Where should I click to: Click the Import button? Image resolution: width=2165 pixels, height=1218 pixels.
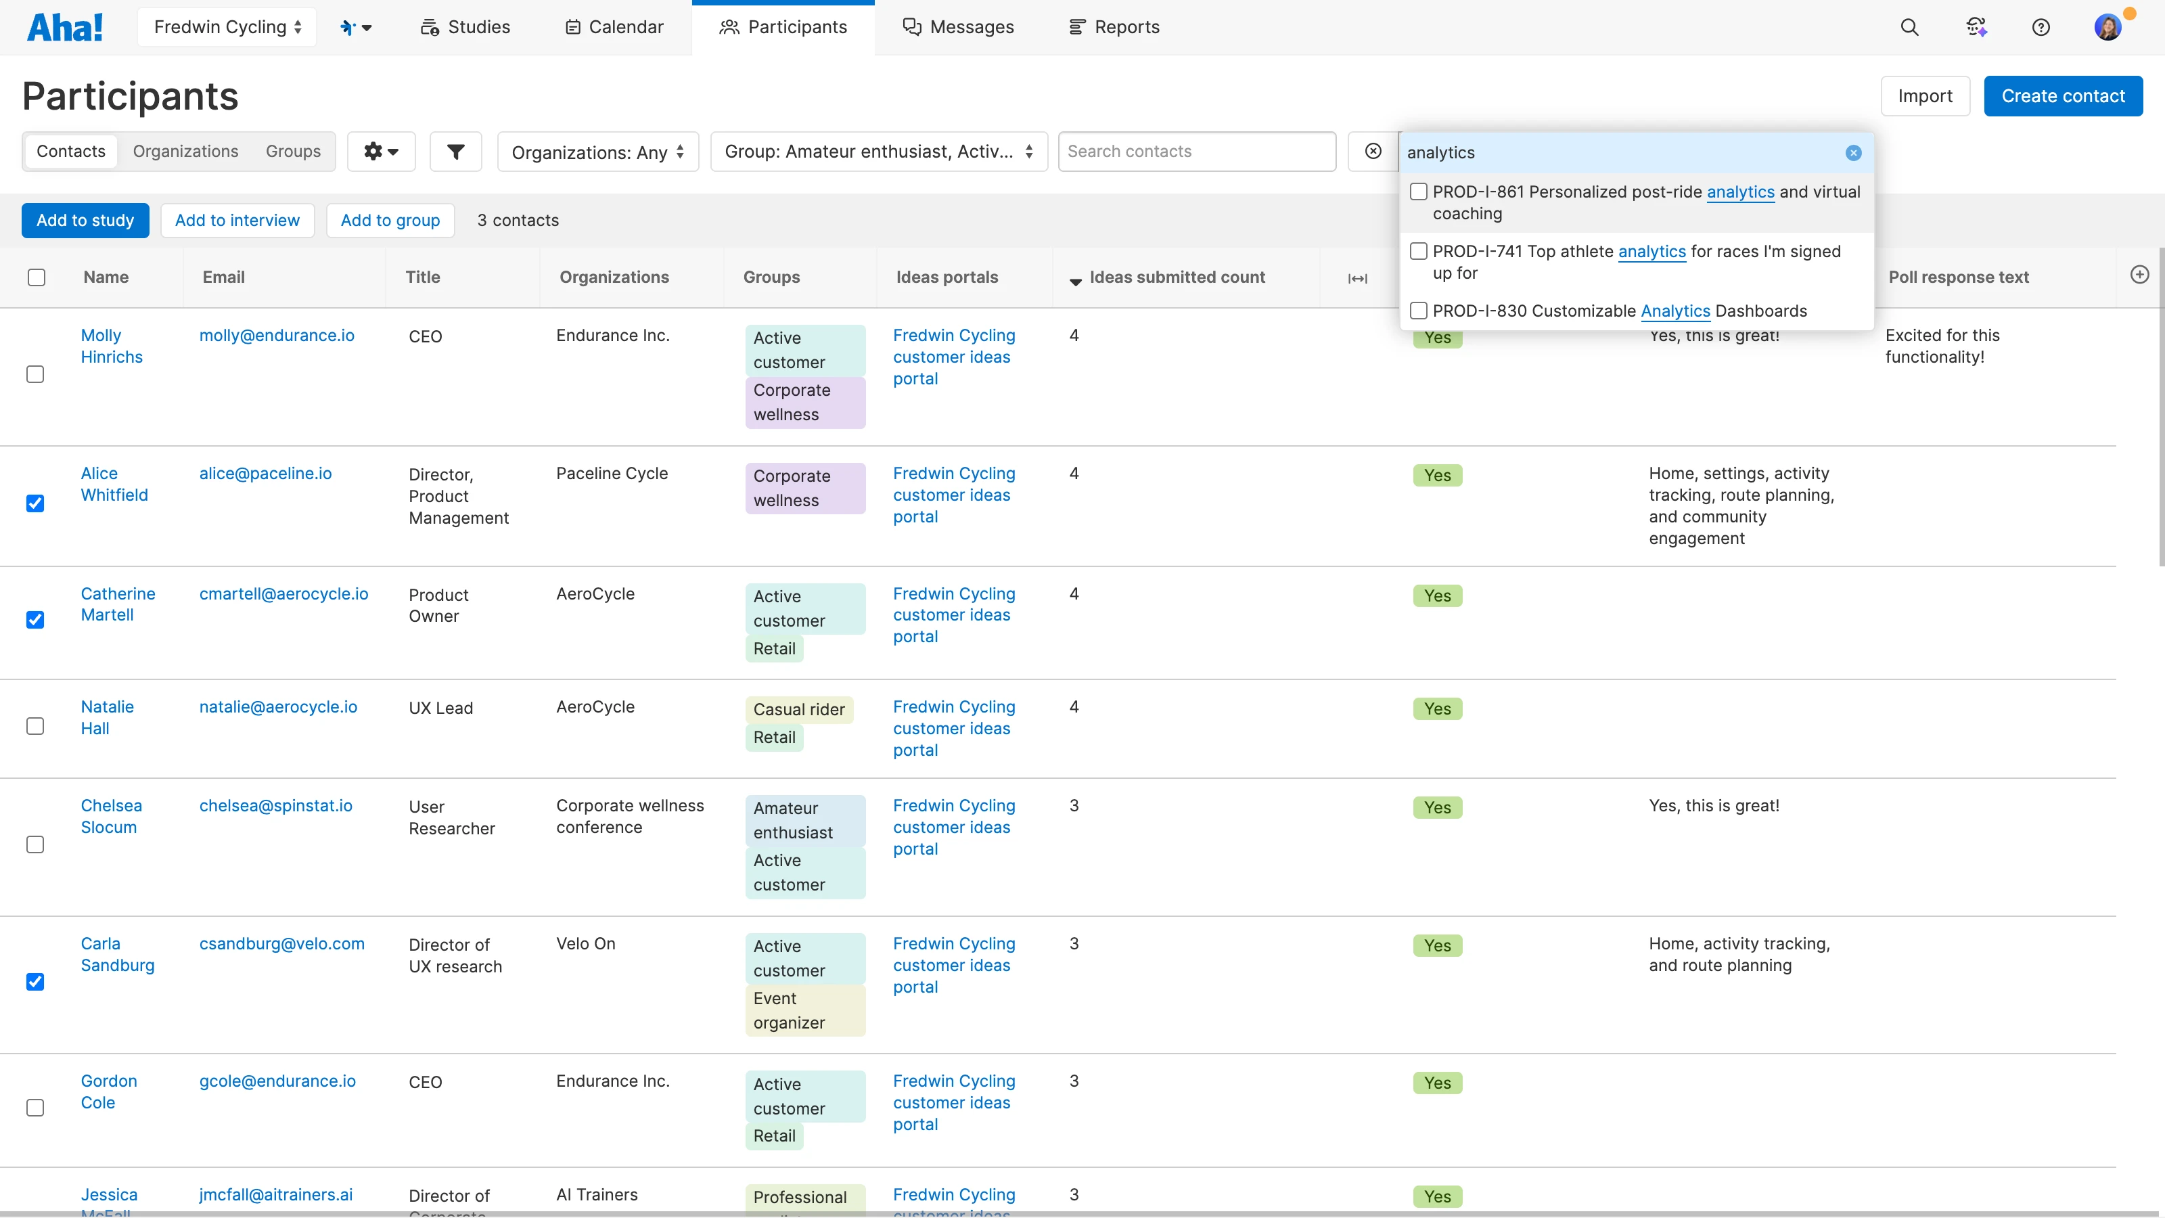[1925, 96]
